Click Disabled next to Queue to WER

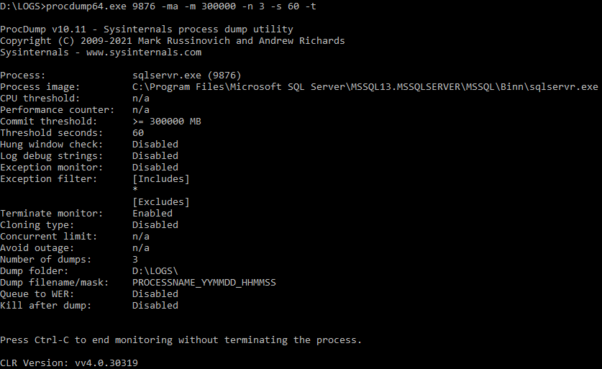click(x=155, y=294)
